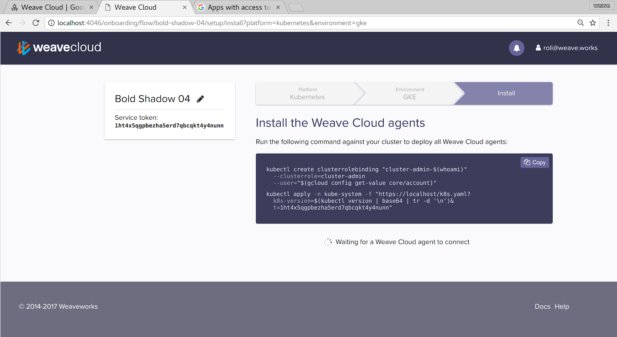Close the active Weave Cloud tab

pos(185,7)
